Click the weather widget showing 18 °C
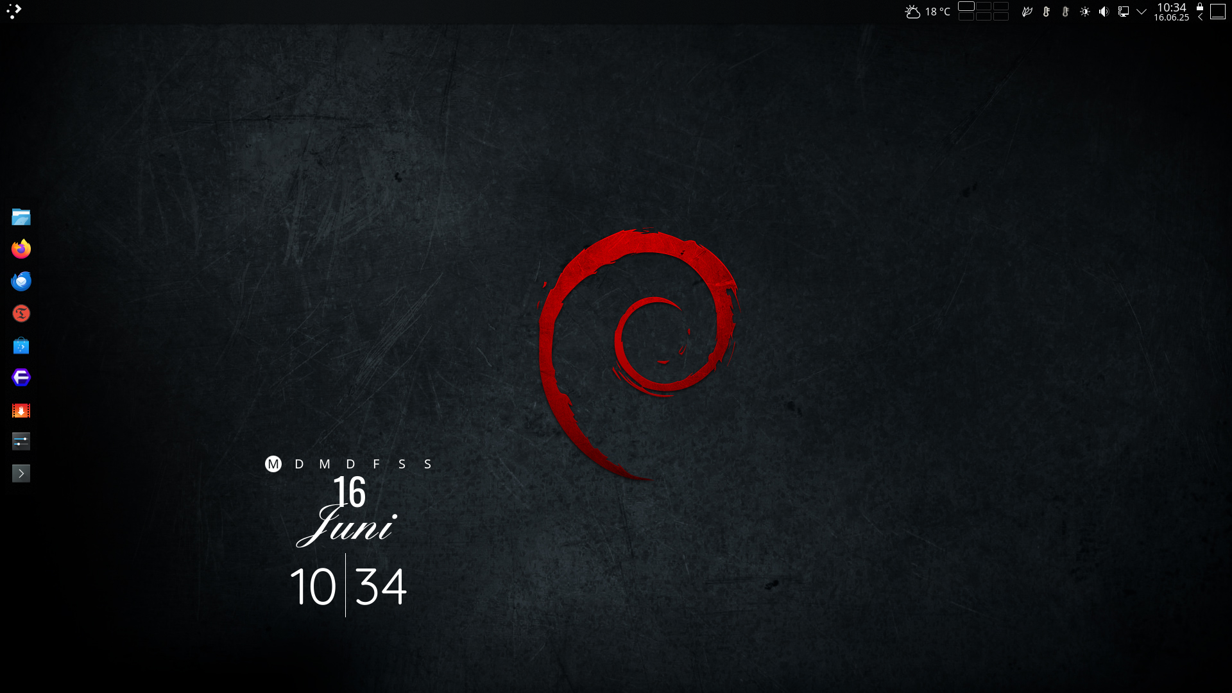 [x=927, y=12]
